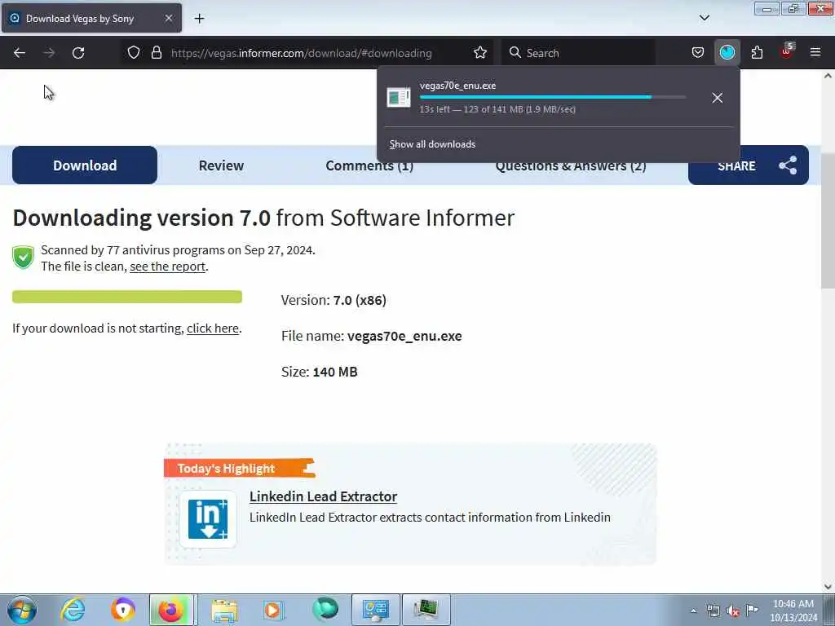Select the Download Vegas by Sony browser tab

pos(91,18)
